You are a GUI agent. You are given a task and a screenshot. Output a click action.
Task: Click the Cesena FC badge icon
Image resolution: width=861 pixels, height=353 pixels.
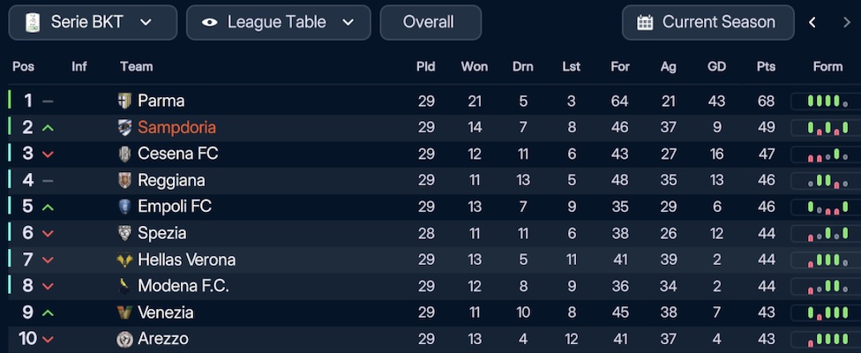(x=124, y=154)
